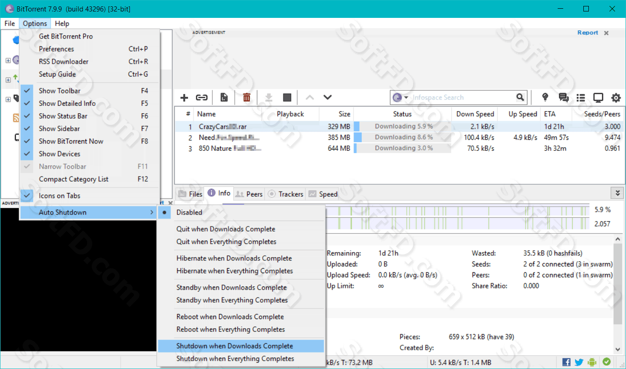
Task: Click the remote monitor icon in toolbar
Action: tap(598, 98)
